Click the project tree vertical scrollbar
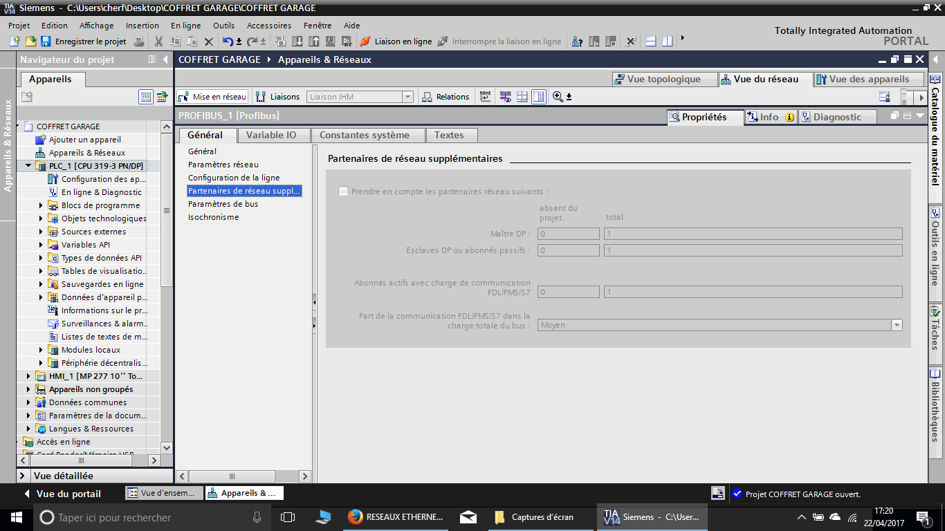 (166, 211)
